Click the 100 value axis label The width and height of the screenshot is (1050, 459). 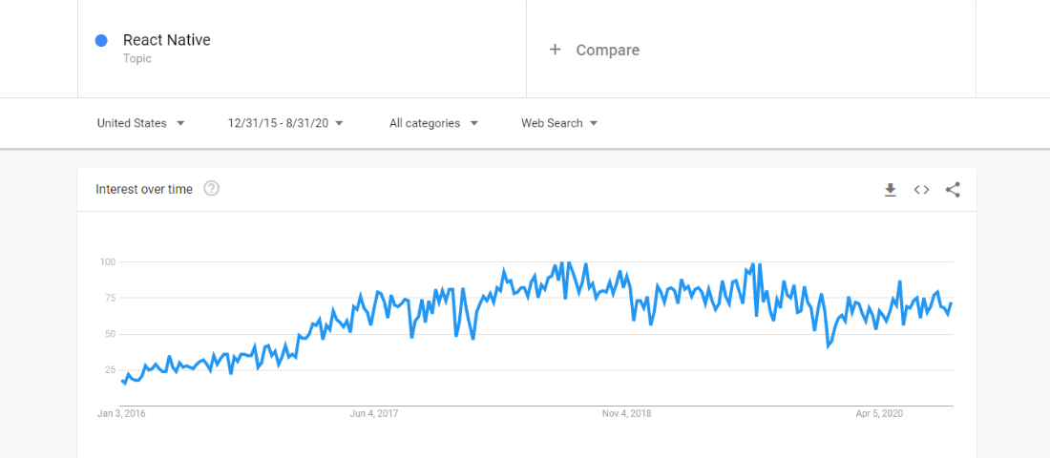pos(106,261)
